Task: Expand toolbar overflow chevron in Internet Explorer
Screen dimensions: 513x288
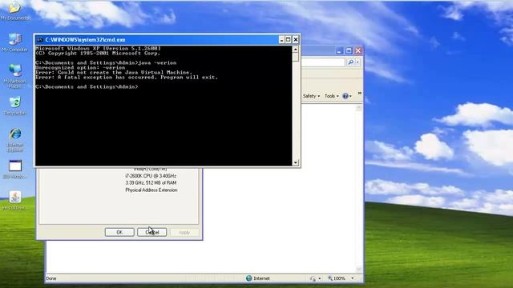Action: (359, 94)
